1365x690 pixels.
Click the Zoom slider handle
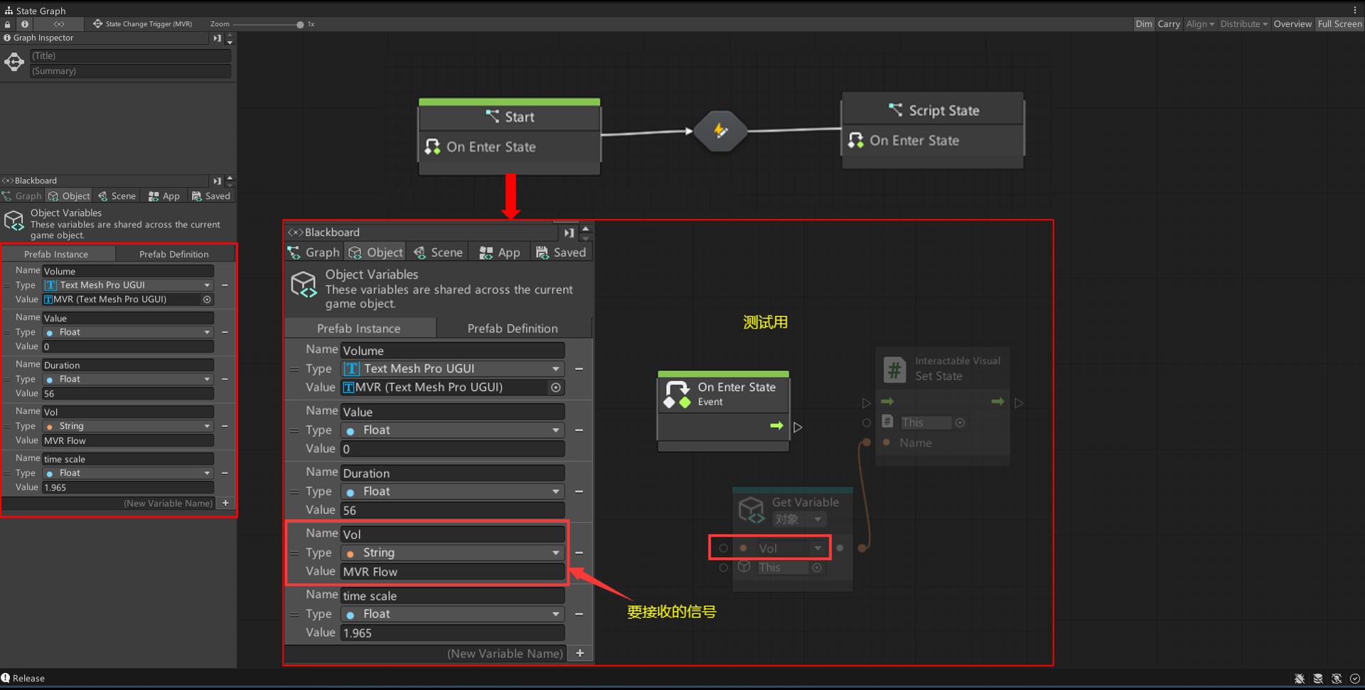tap(300, 24)
